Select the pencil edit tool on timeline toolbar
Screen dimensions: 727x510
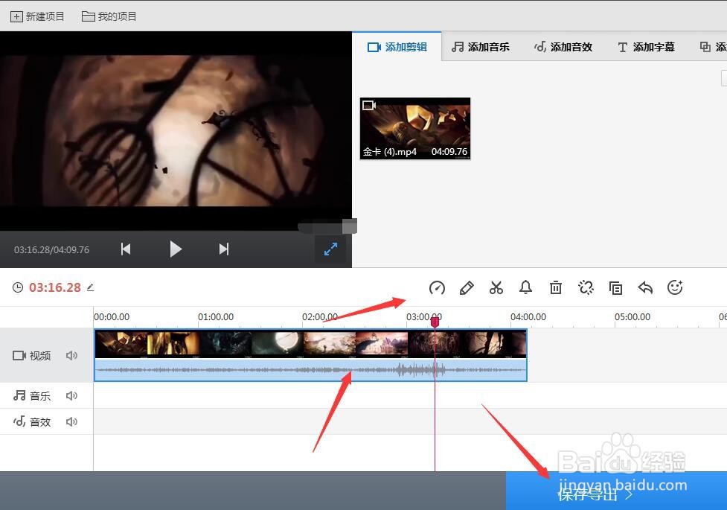[467, 287]
